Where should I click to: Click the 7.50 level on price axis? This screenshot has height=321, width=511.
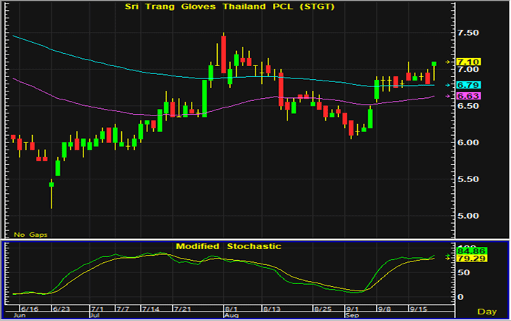tap(467, 33)
